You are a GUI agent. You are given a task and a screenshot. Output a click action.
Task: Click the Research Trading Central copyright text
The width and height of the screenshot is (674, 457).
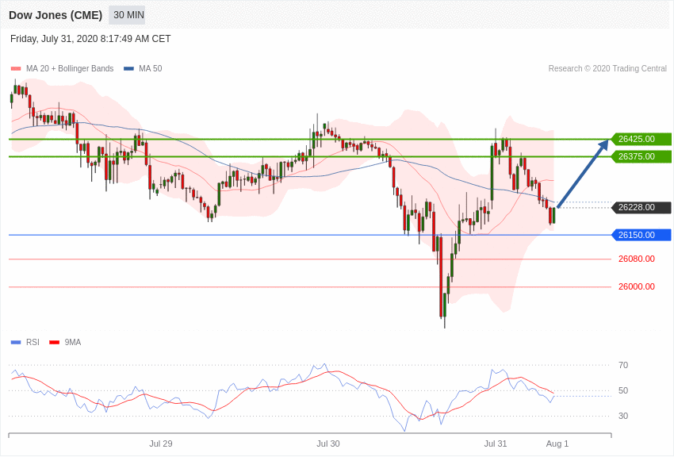(x=607, y=69)
